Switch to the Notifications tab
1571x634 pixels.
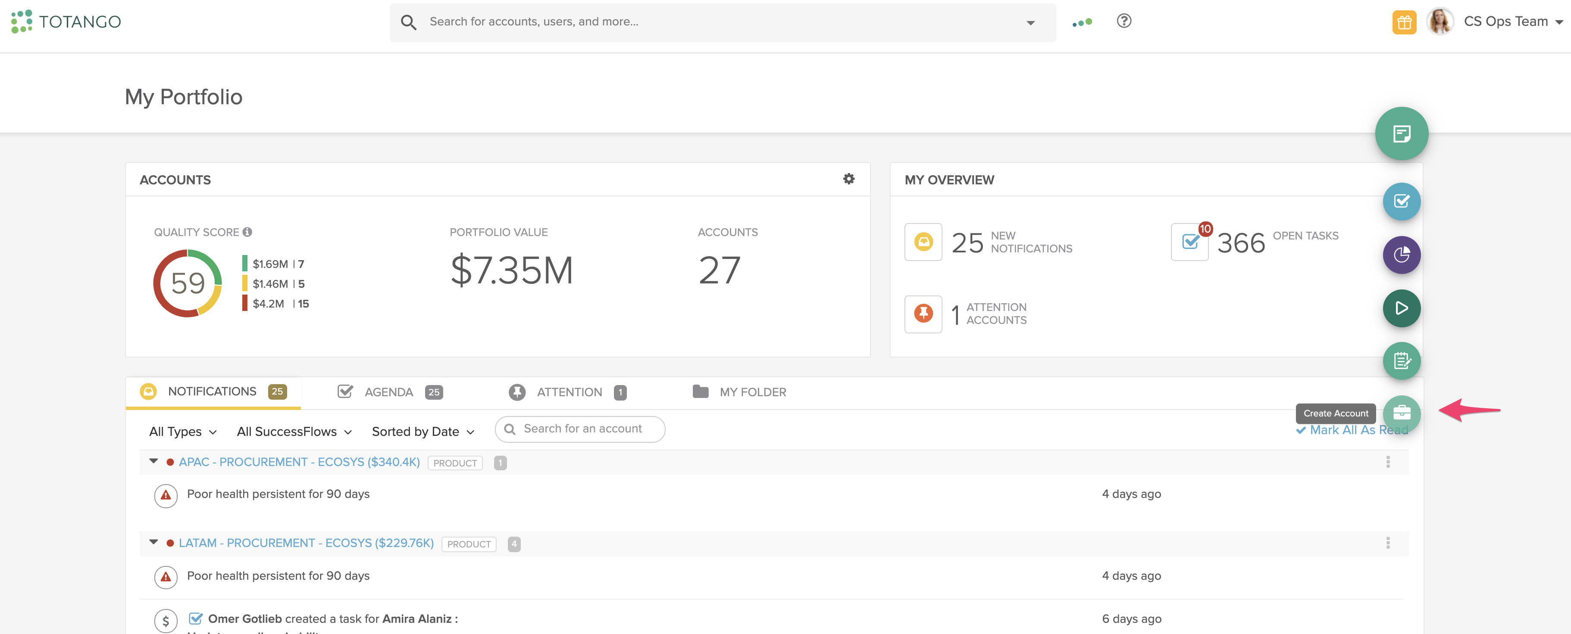[x=213, y=392]
